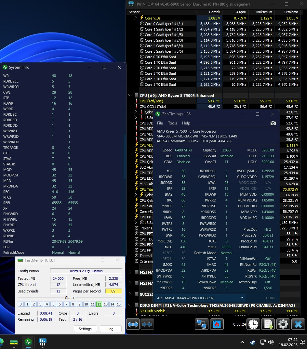Click the Ortalama column header
Viewport: 307px width, 349px height.
(x=287, y=12)
